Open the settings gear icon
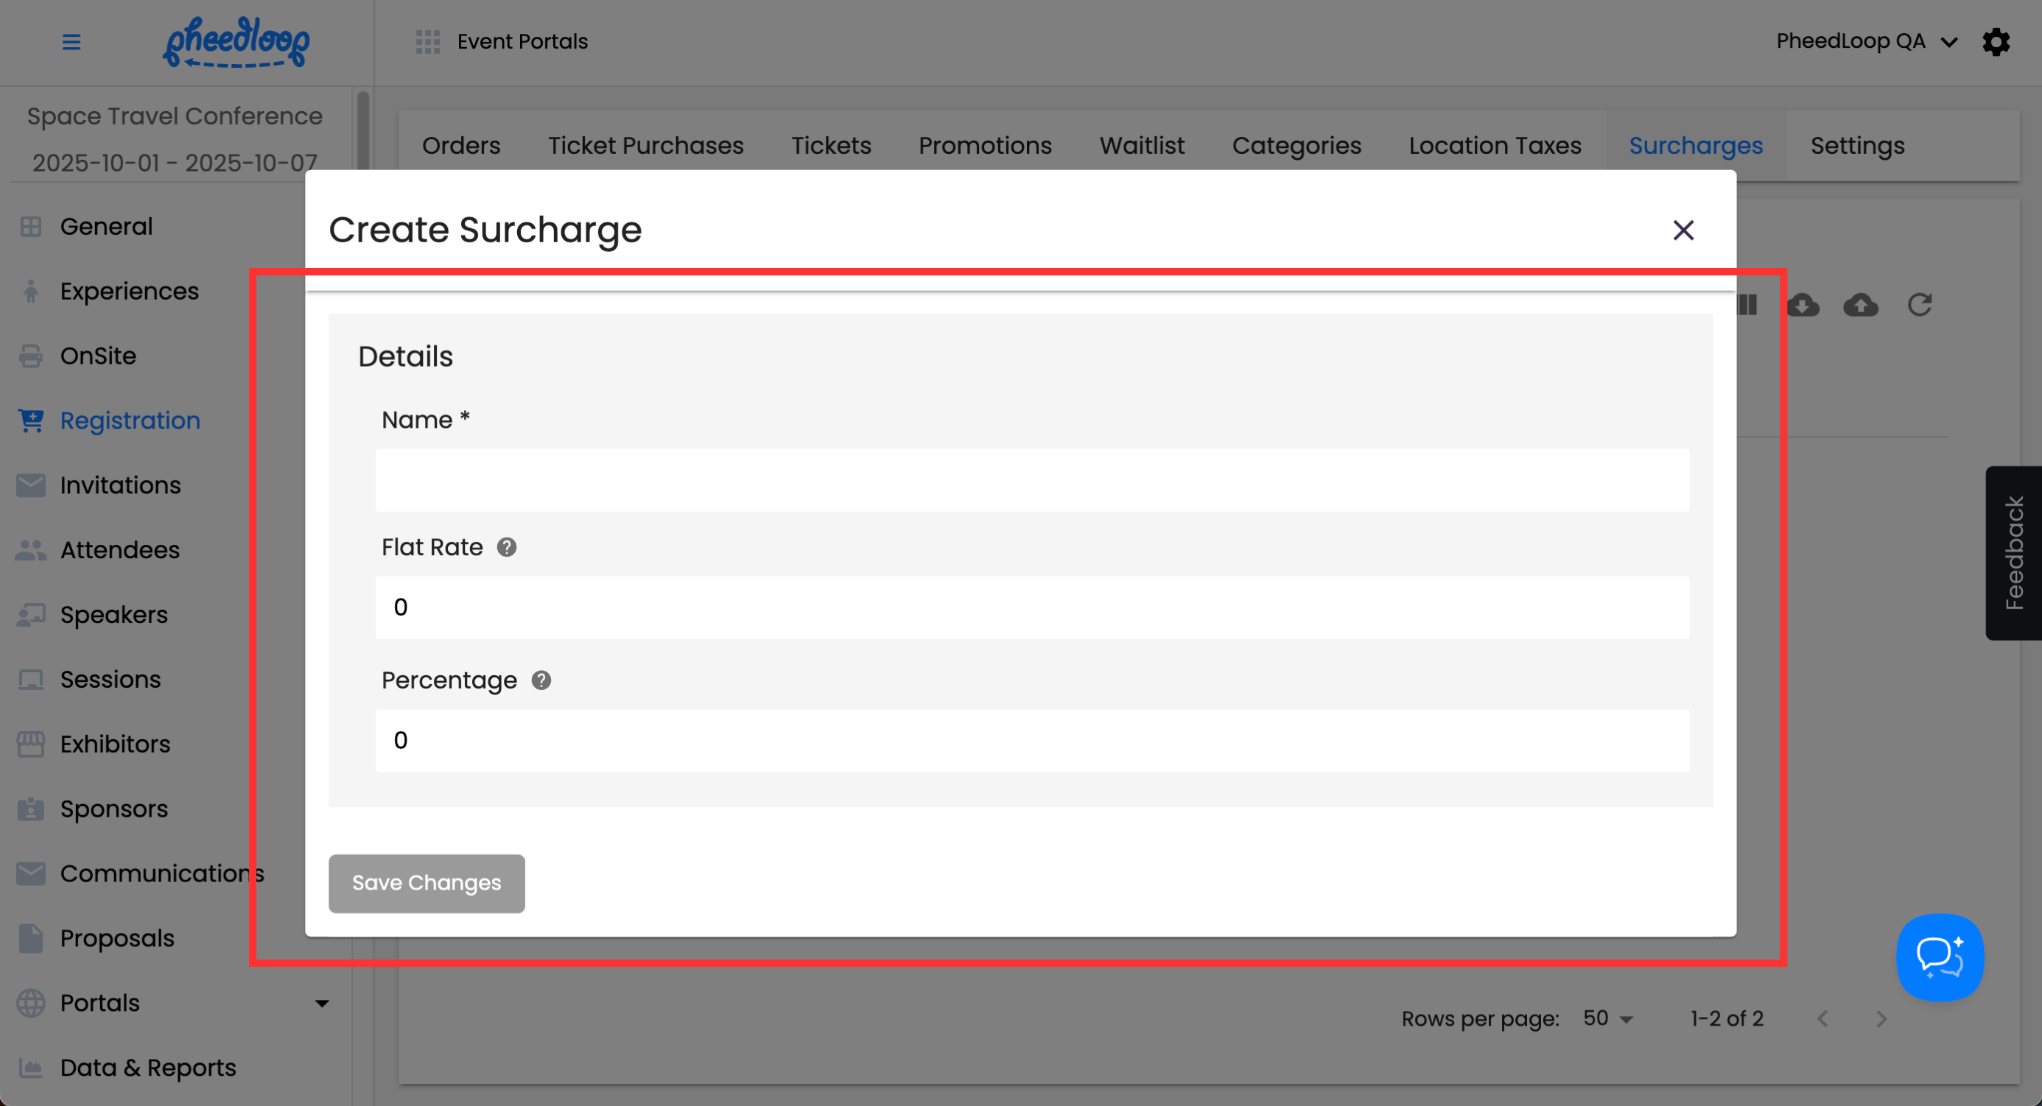Screen dimensions: 2042x1106 [x=1996, y=42]
